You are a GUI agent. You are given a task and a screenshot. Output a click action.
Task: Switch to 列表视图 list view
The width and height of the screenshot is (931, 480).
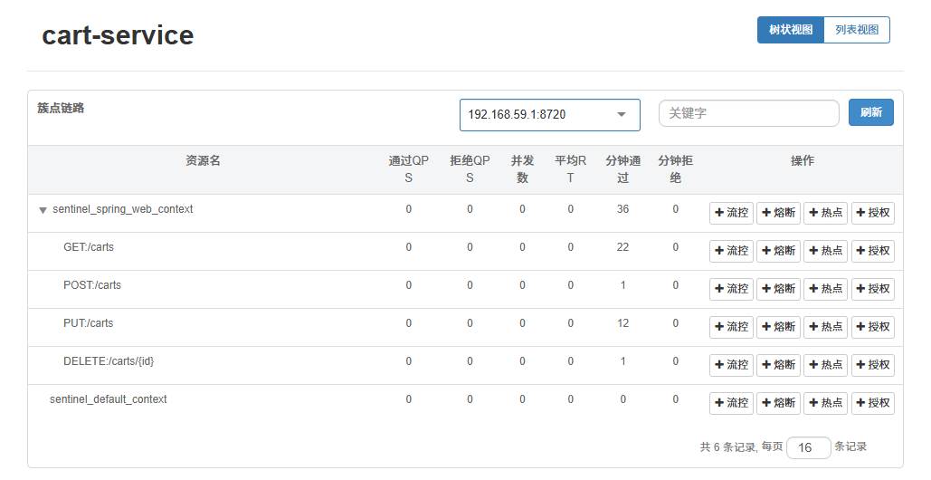(857, 30)
